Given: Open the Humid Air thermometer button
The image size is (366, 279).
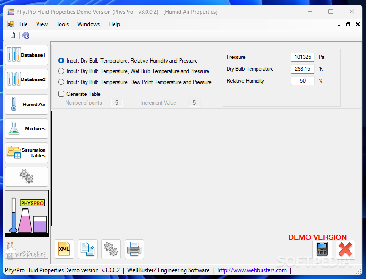Looking at the screenshot, I should (x=27, y=104).
